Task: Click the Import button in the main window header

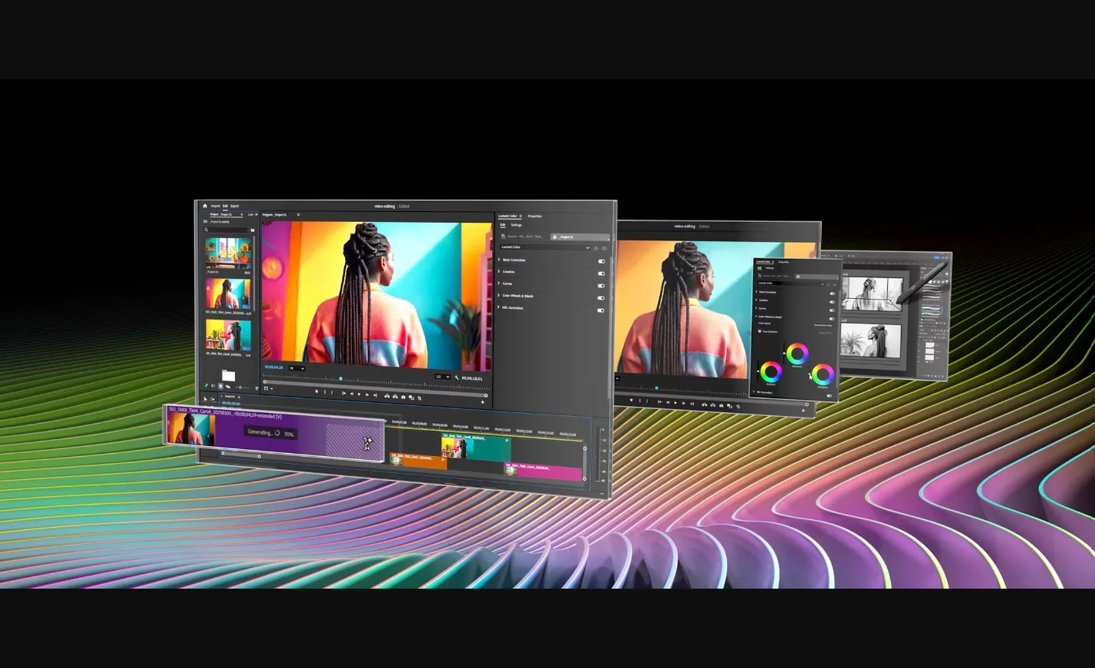Action: click(216, 206)
